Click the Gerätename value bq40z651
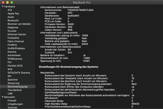 [73, 16]
